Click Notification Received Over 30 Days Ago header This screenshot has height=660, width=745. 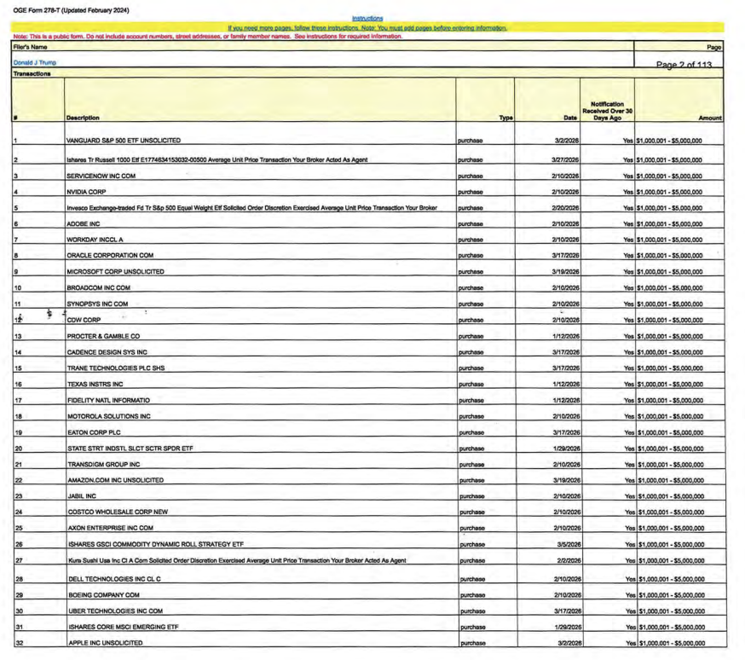(607, 111)
